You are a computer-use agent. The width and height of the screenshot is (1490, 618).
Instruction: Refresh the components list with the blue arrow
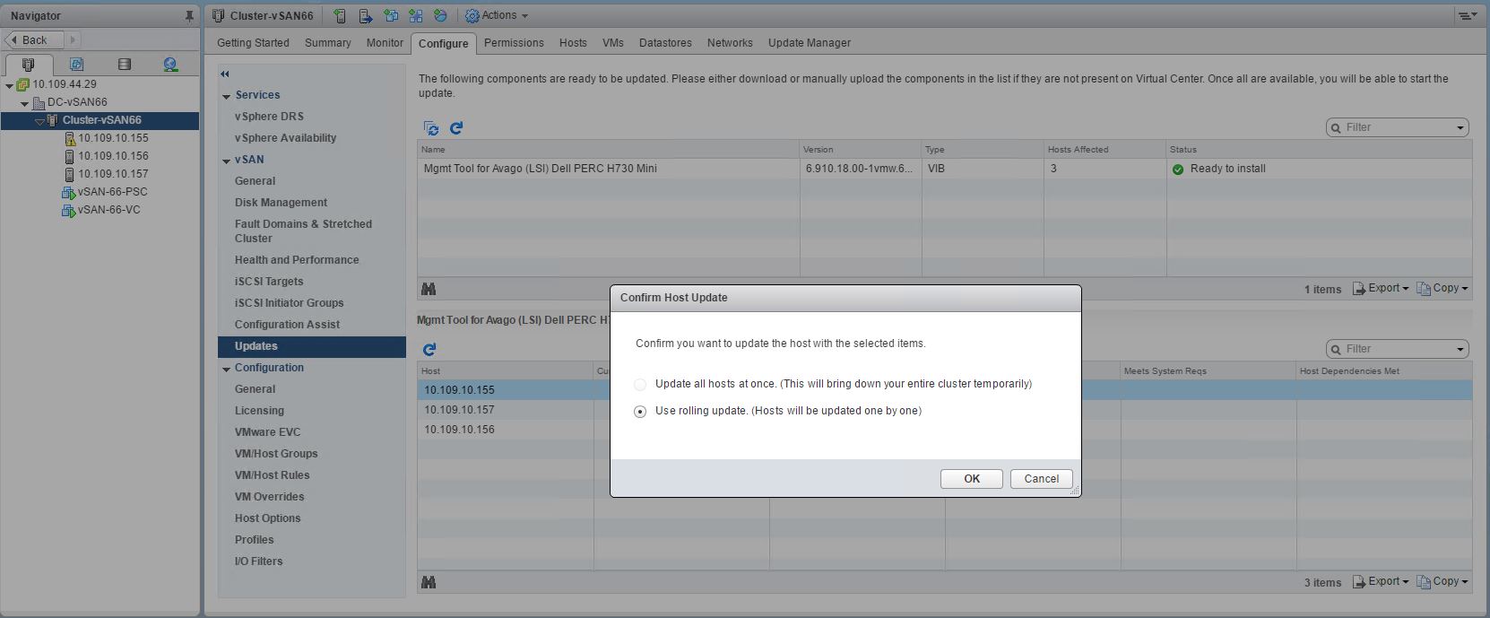click(x=456, y=128)
